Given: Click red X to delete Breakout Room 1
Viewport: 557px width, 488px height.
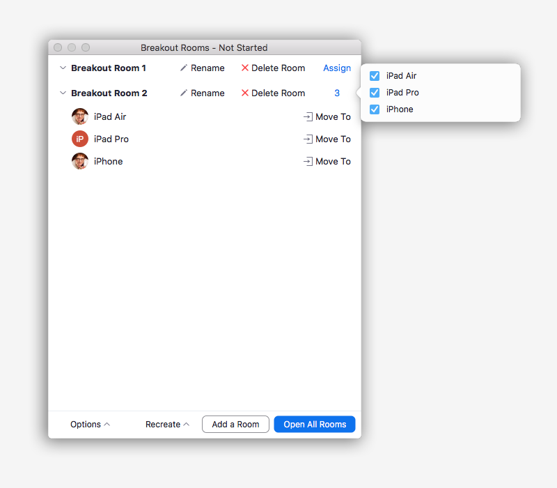Looking at the screenshot, I should point(245,68).
